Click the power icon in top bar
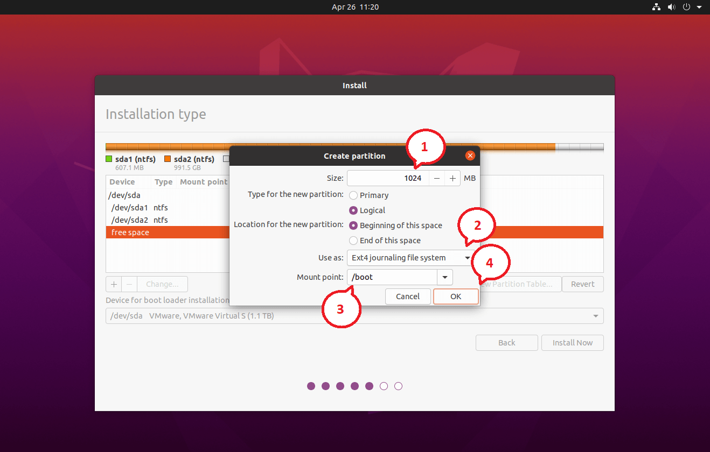Viewport: 710px width, 452px height. 686,7
